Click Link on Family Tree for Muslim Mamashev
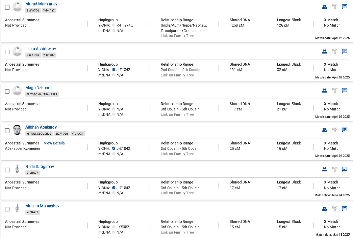Viewport: 353px width, 238px height. pyautogui.click(x=177, y=232)
